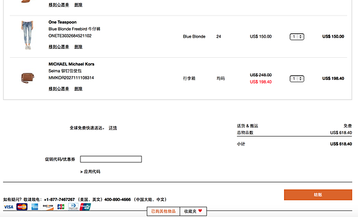Click the 总物品数 total amount
The image size is (358, 217).
click(341, 133)
